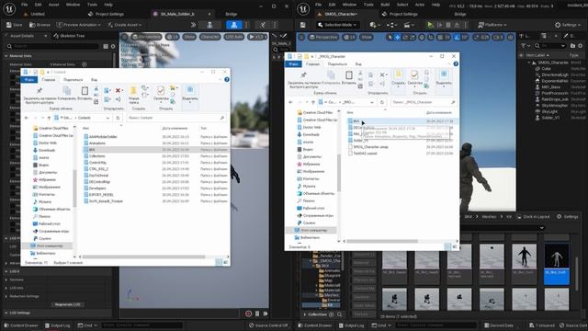Click Outliner settings gear icon
Viewport: 588px width, 331px height.
pos(580,45)
